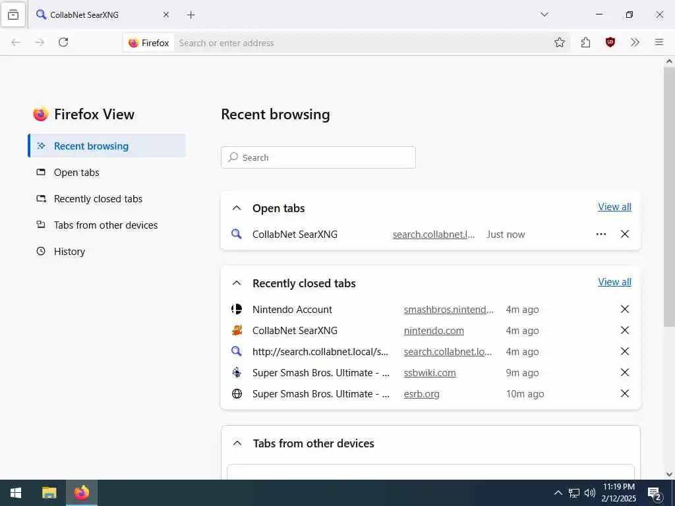This screenshot has height=506, width=675.
Task: Open the Action Center notifications icon
Action: click(655, 493)
